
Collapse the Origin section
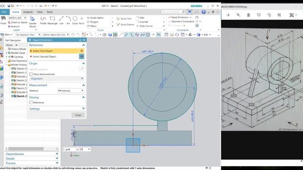[x=83, y=63]
